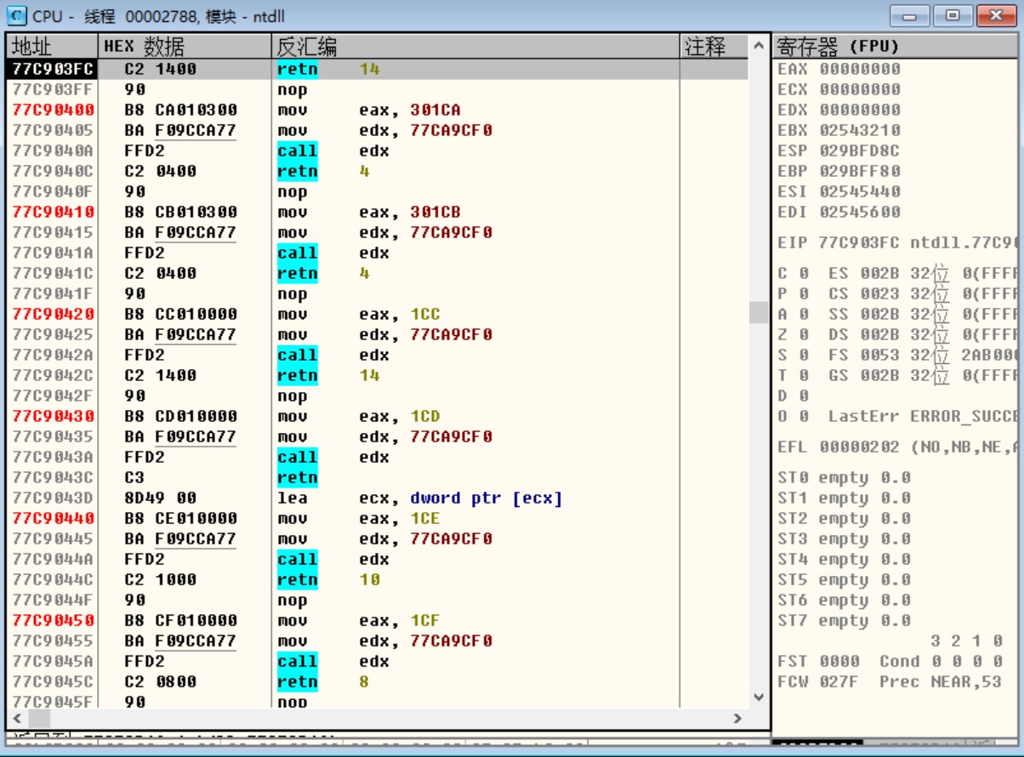The height and width of the screenshot is (757, 1024).
Task: Select address 77C90400
Action: click(54, 110)
